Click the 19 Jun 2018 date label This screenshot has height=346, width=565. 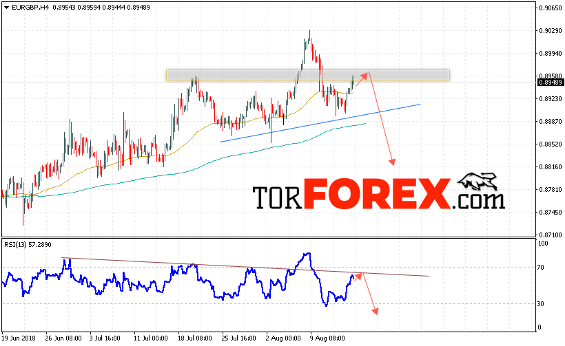[19, 338]
